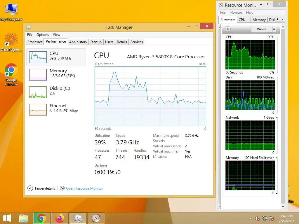
Task: Click the Threads value 744
Action: 120,157
